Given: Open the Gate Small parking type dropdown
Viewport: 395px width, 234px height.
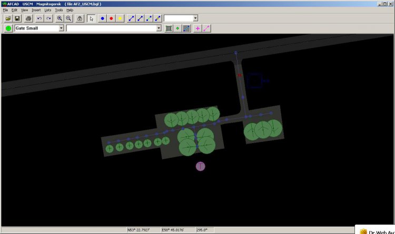Looking at the screenshot, I should tap(61, 28).
